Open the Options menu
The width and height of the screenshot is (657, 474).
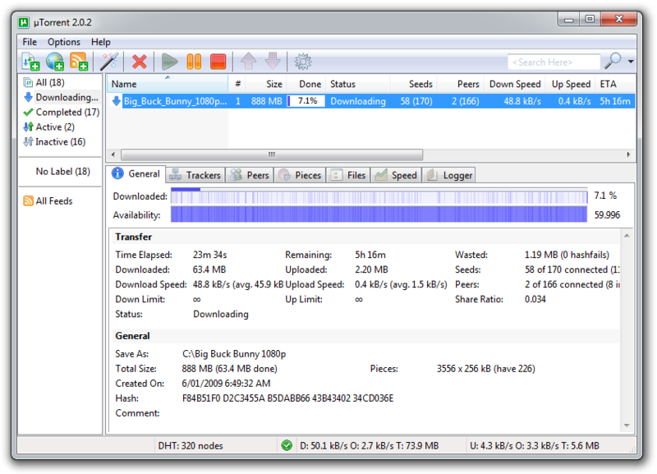[63, 41]
